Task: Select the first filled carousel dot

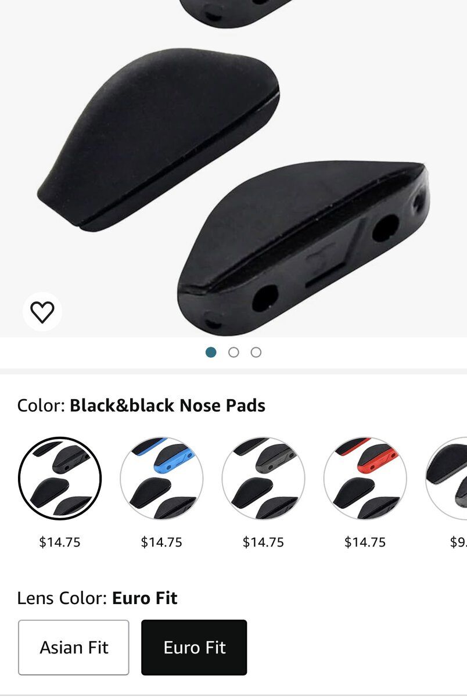Action: point(211,352)
